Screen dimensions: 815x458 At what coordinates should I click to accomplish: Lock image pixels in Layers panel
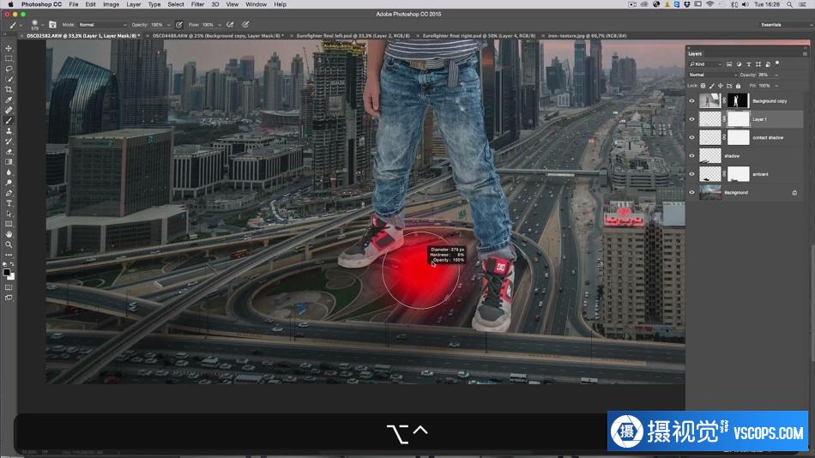coord(712,86)
